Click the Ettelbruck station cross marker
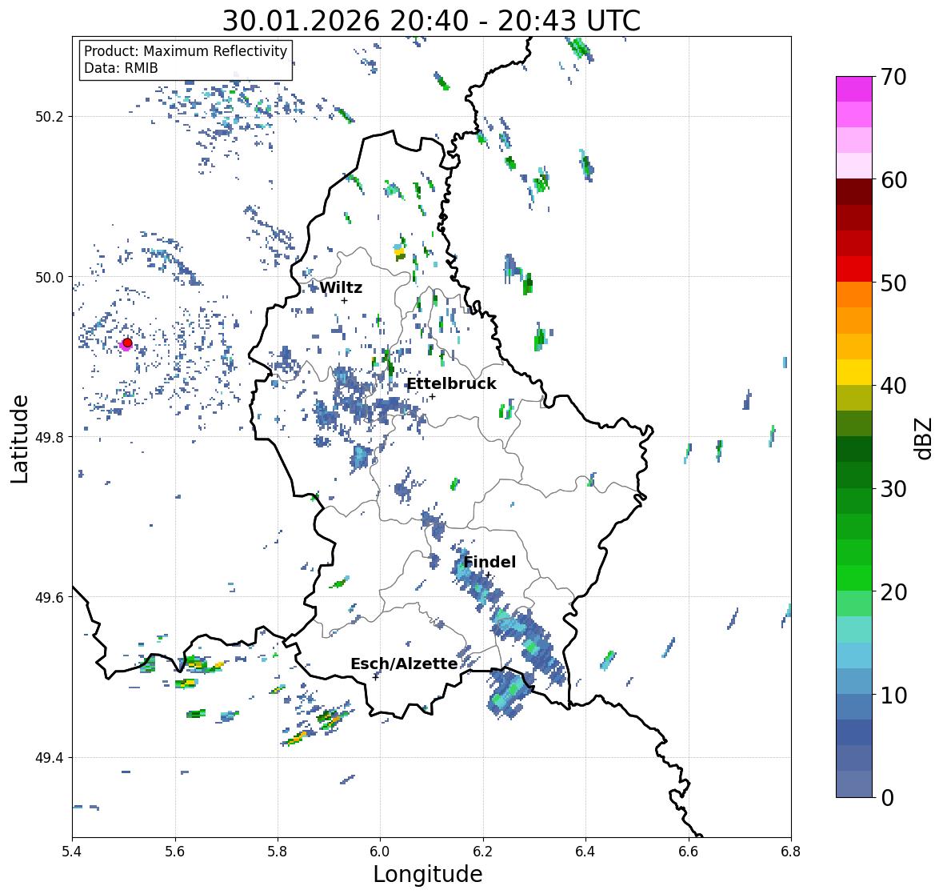Screen dimensions: 943x894 432,396
